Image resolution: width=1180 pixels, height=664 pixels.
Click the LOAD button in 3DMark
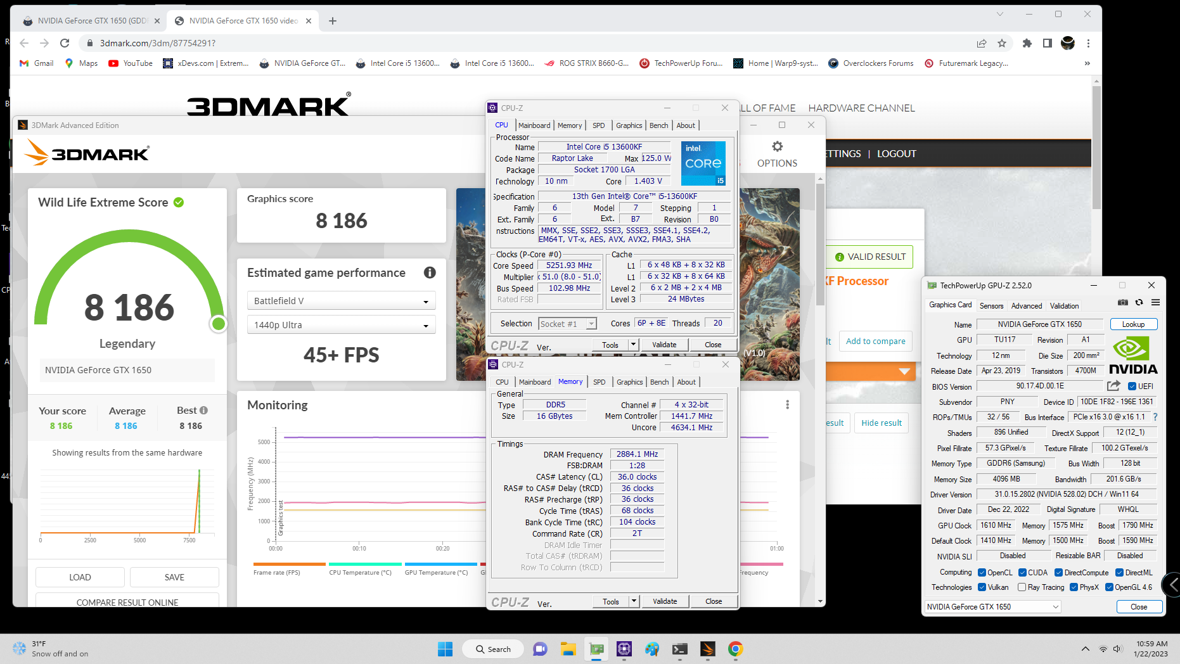click(x=80, y=577)
